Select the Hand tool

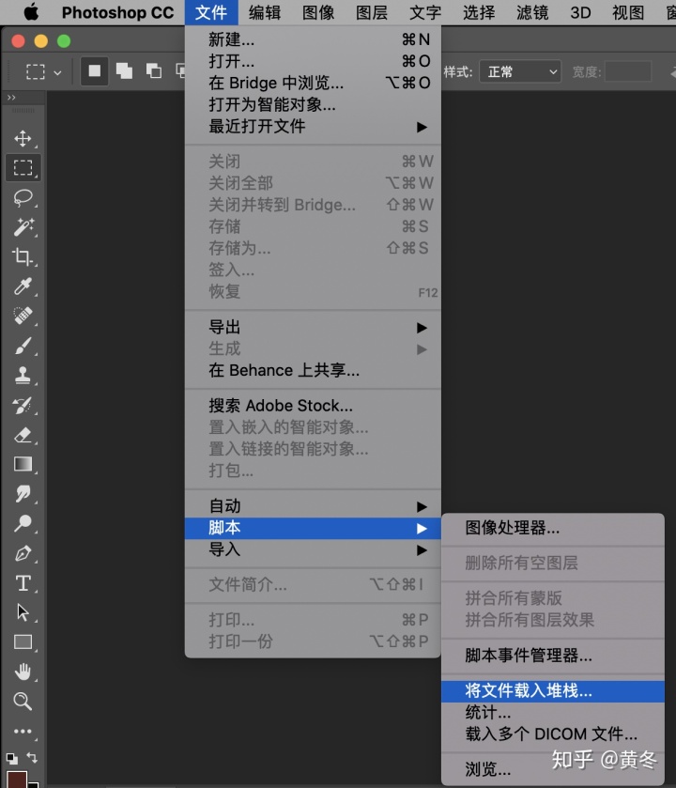pos(23,672)
